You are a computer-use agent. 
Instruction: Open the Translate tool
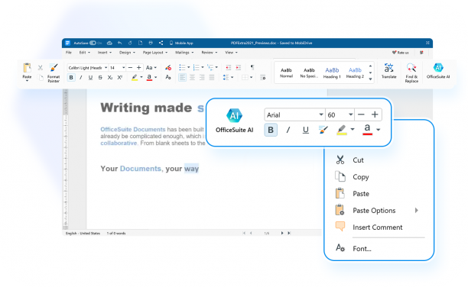click(x=389, y=71)
